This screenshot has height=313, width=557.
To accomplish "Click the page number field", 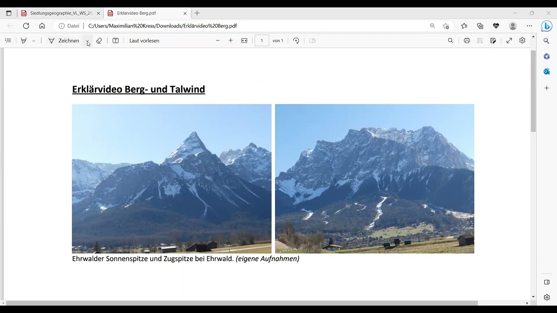I will 262,40.
